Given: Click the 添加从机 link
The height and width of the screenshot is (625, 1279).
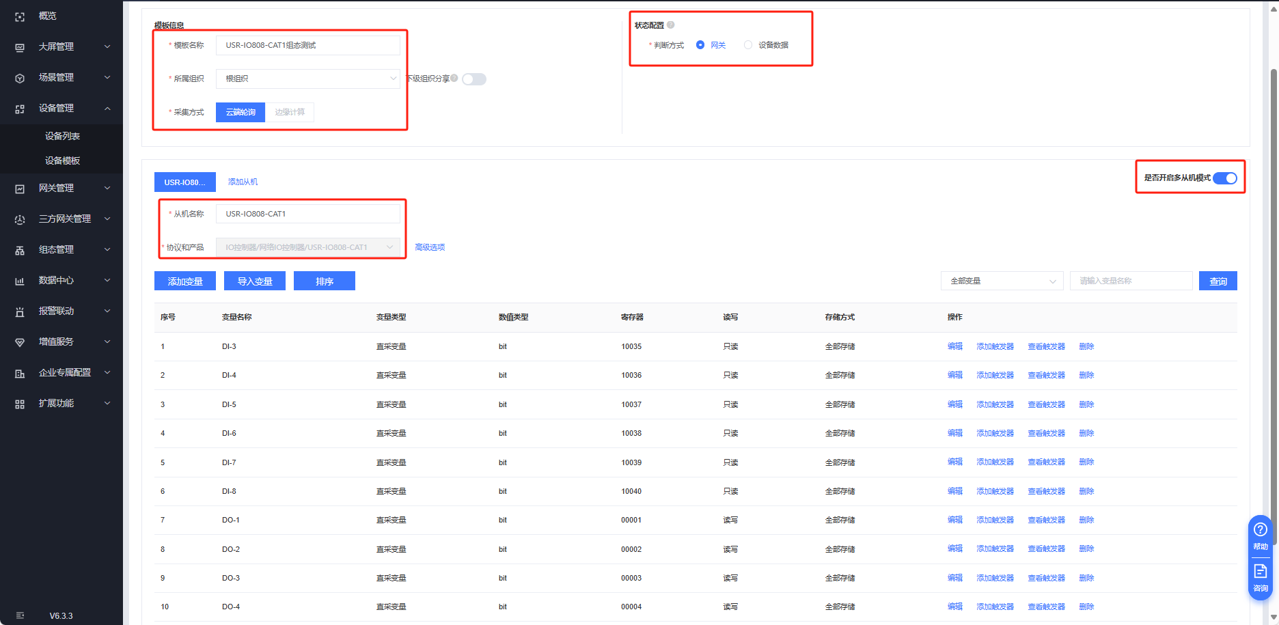Looking at the screenshot, I should [243, 182].
